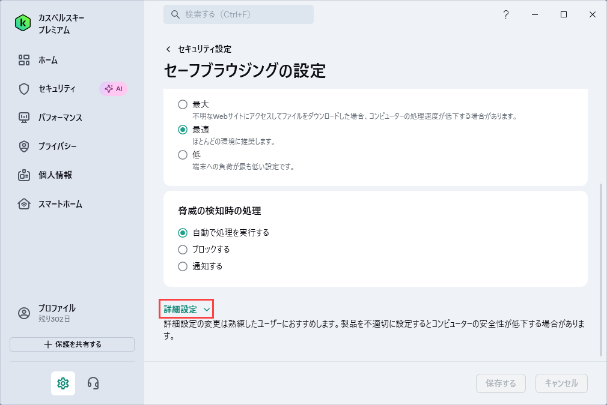Click the 個人情報 ID card icon

click(24, 175)
